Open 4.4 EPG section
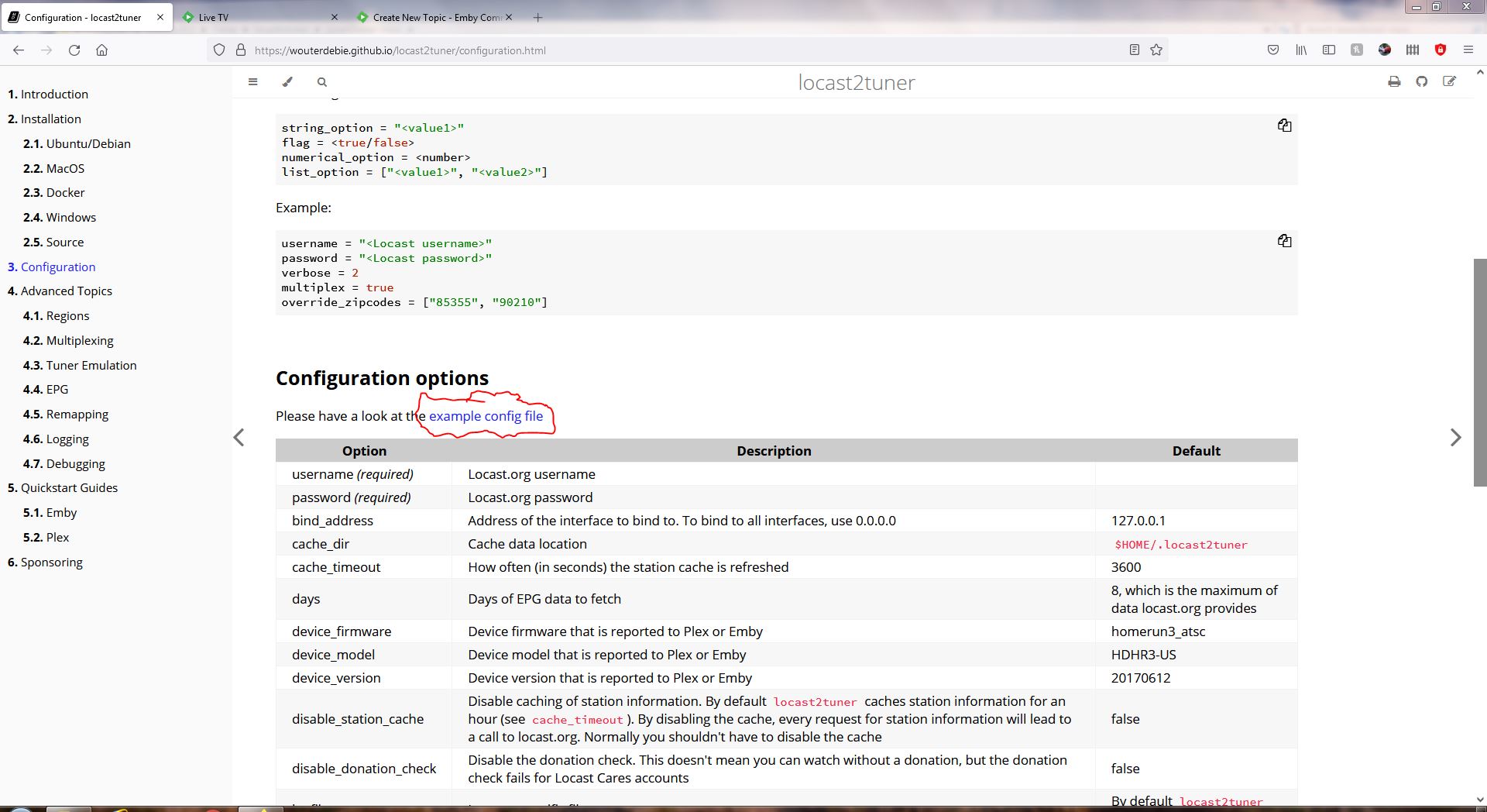 [46, 389]
